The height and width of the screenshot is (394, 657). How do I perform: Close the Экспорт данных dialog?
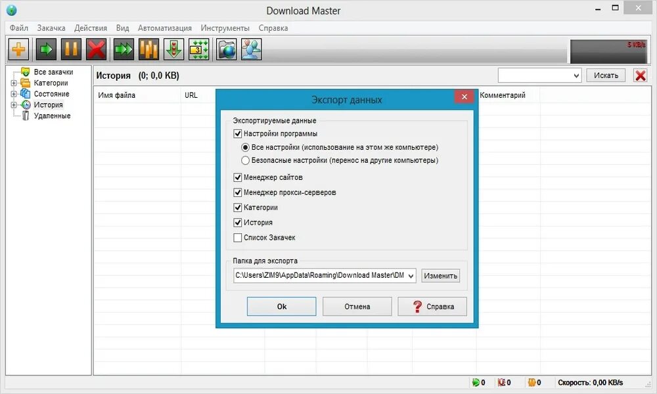click(x=464, y=97)
